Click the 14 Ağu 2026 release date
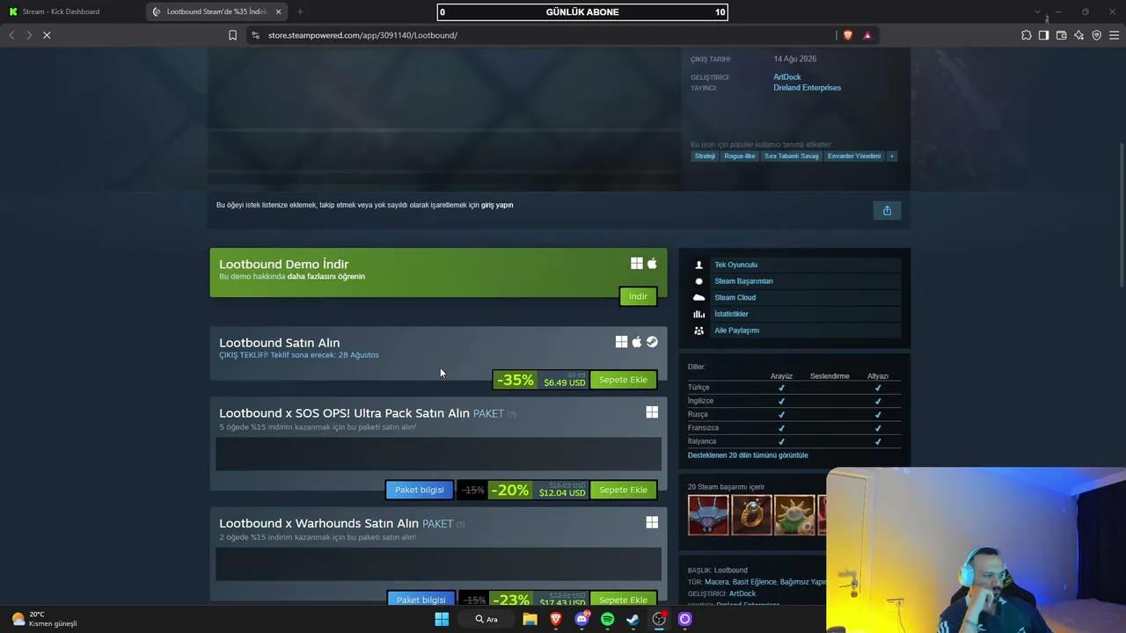 click(x=795, y=59)
